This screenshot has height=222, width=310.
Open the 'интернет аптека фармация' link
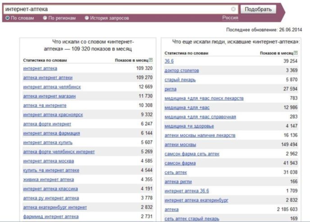point(52,133)
